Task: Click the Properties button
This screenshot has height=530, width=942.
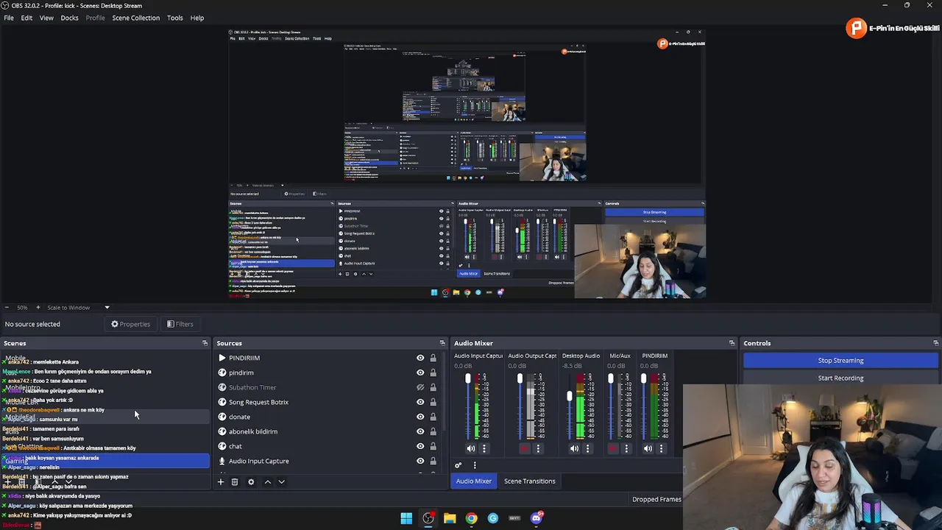Action: (130, 324)
